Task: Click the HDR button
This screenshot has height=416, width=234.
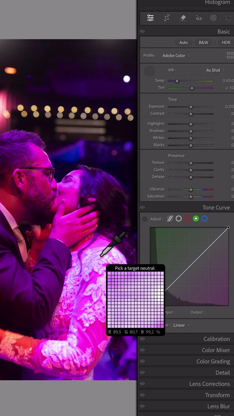Action: point(226,43)
